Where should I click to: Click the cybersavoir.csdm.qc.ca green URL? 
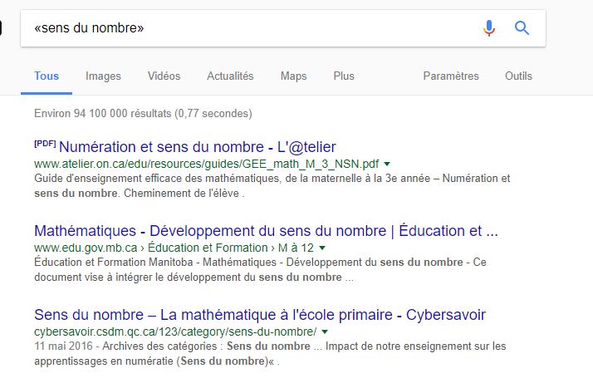point(175,332)
